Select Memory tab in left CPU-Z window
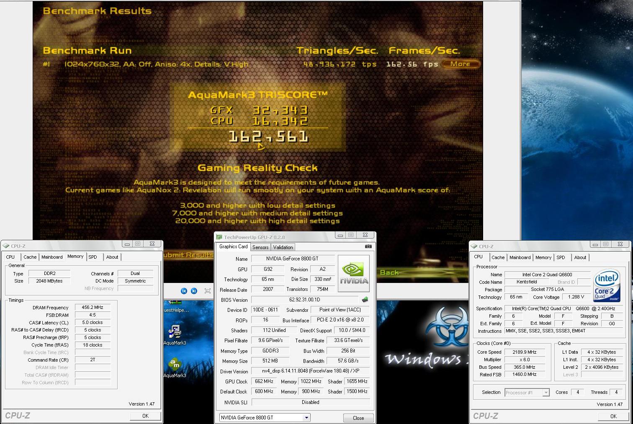 coord(75,256)
